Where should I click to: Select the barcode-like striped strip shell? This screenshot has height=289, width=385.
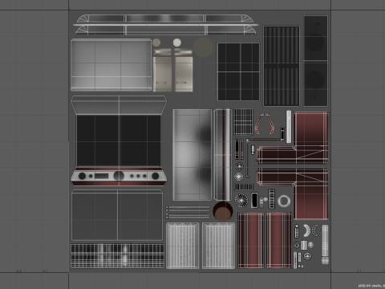[243, 186]
